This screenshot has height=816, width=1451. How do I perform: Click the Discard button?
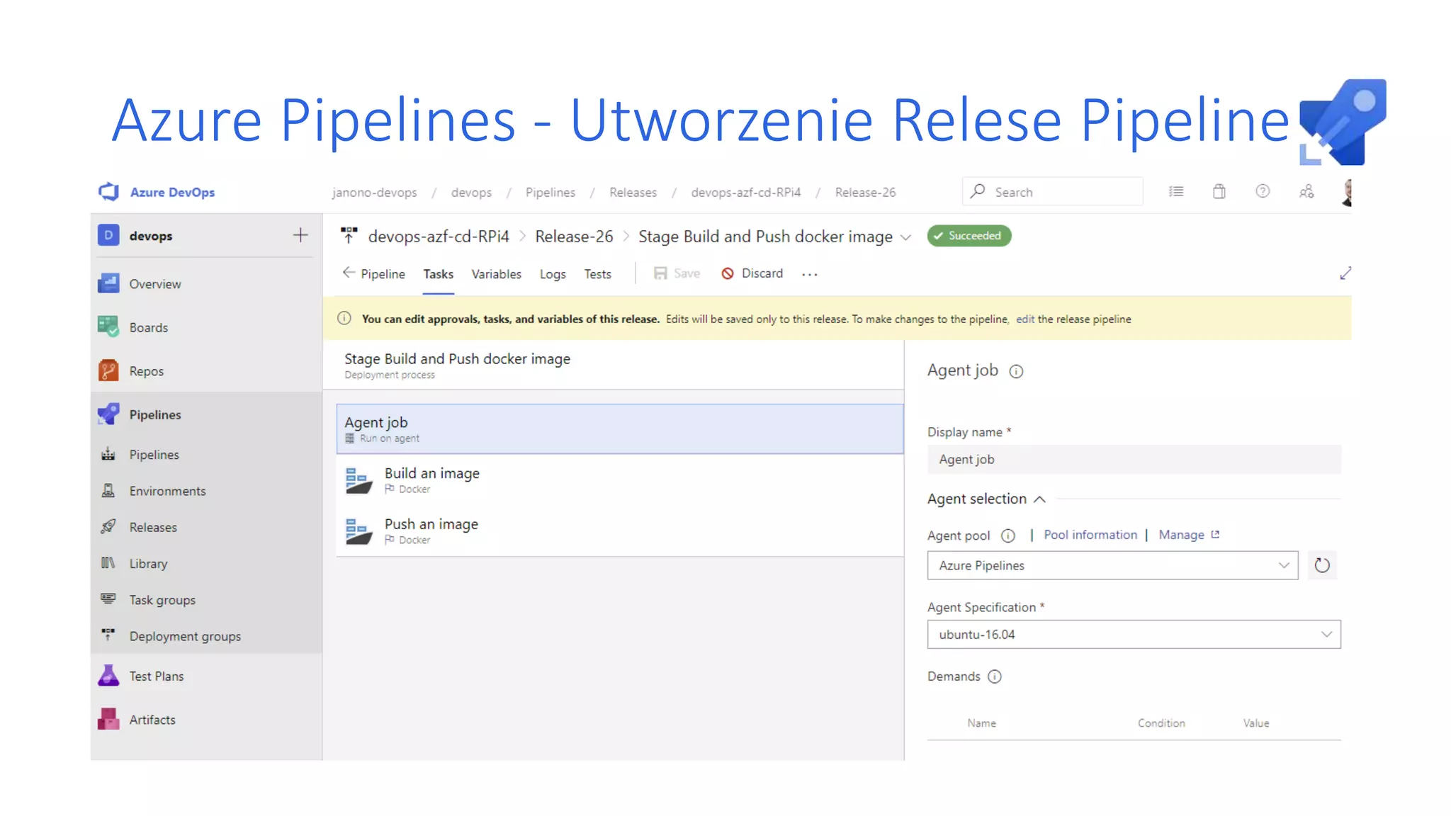(752, 273)
